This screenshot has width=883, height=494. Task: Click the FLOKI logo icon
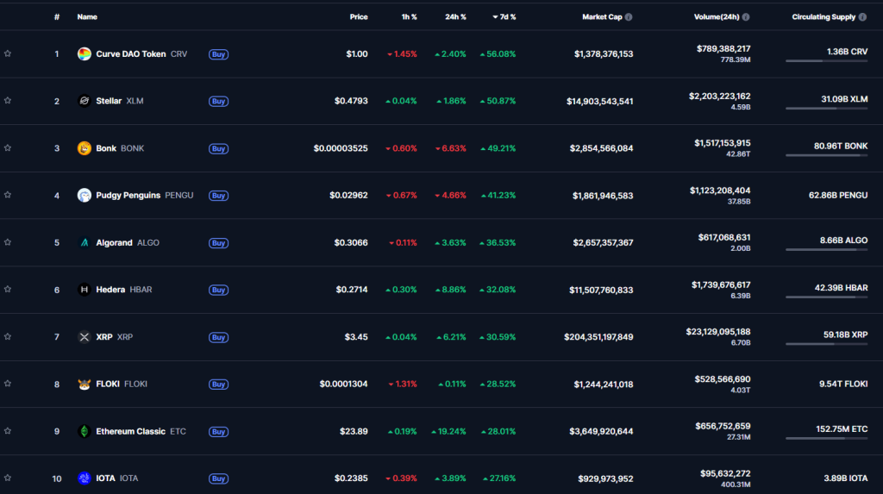coord(84,385)
